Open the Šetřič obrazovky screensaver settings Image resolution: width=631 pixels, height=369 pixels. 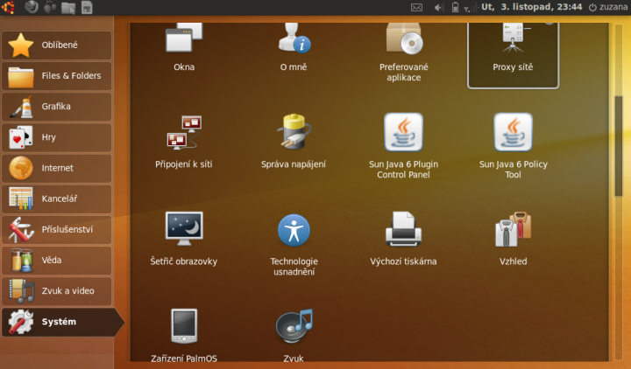184,239
